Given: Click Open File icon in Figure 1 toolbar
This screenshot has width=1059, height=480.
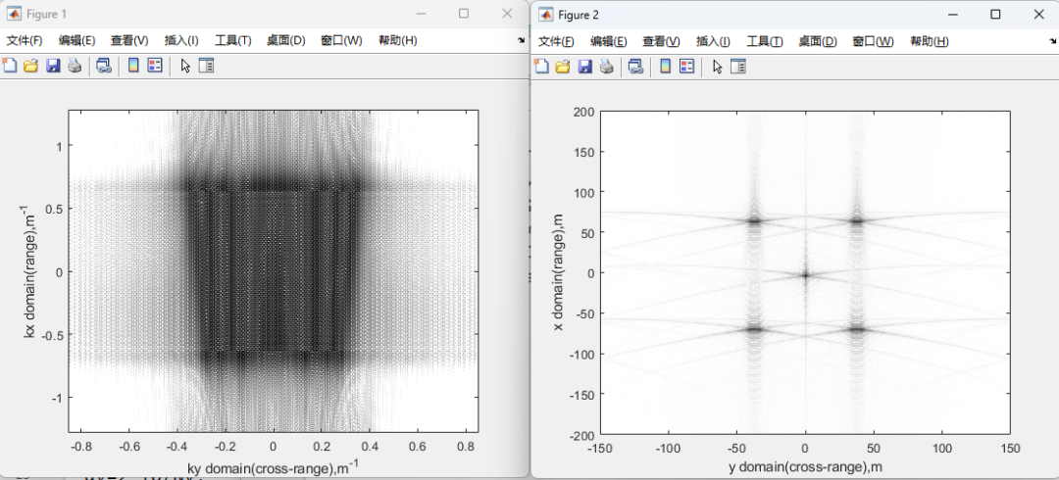Looking at the screenshot, I should (x=30, y=66).
